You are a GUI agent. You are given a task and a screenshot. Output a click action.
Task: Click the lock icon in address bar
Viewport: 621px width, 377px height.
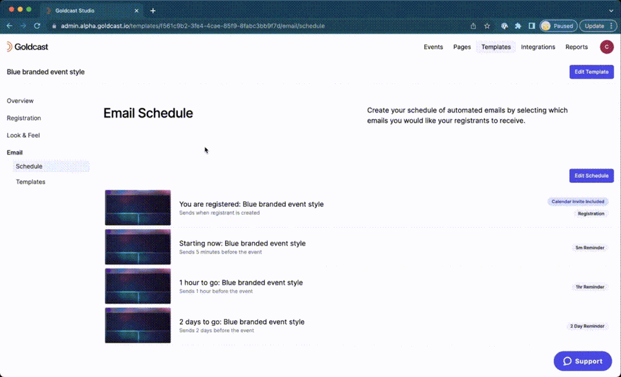[54, 26]
